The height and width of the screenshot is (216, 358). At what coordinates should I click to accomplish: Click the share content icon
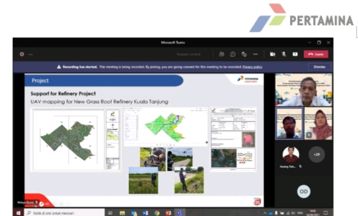[295, 54]
